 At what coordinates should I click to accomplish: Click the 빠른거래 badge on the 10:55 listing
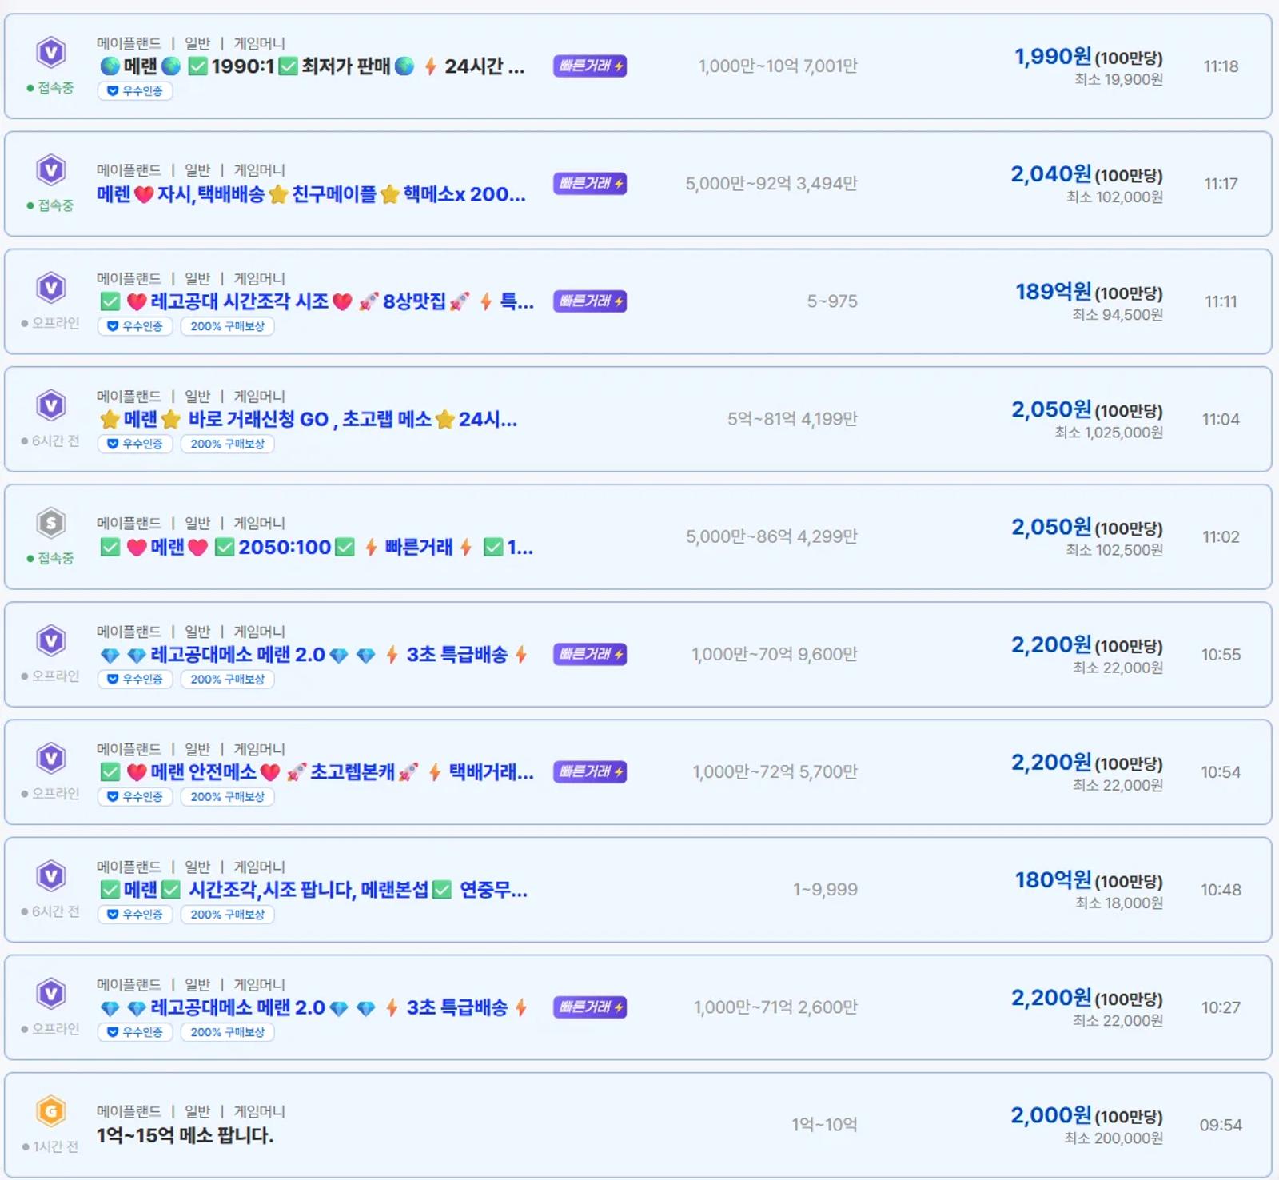590,654
